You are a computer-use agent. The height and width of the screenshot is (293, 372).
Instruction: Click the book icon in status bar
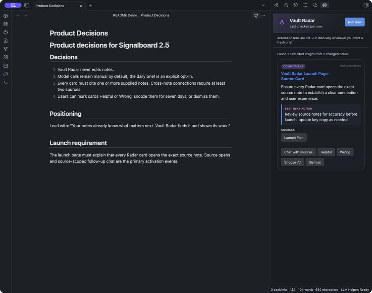[292, 290]
